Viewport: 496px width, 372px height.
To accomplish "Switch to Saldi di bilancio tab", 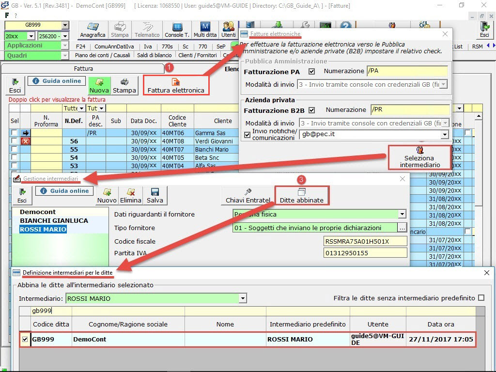I will [155, 55].
